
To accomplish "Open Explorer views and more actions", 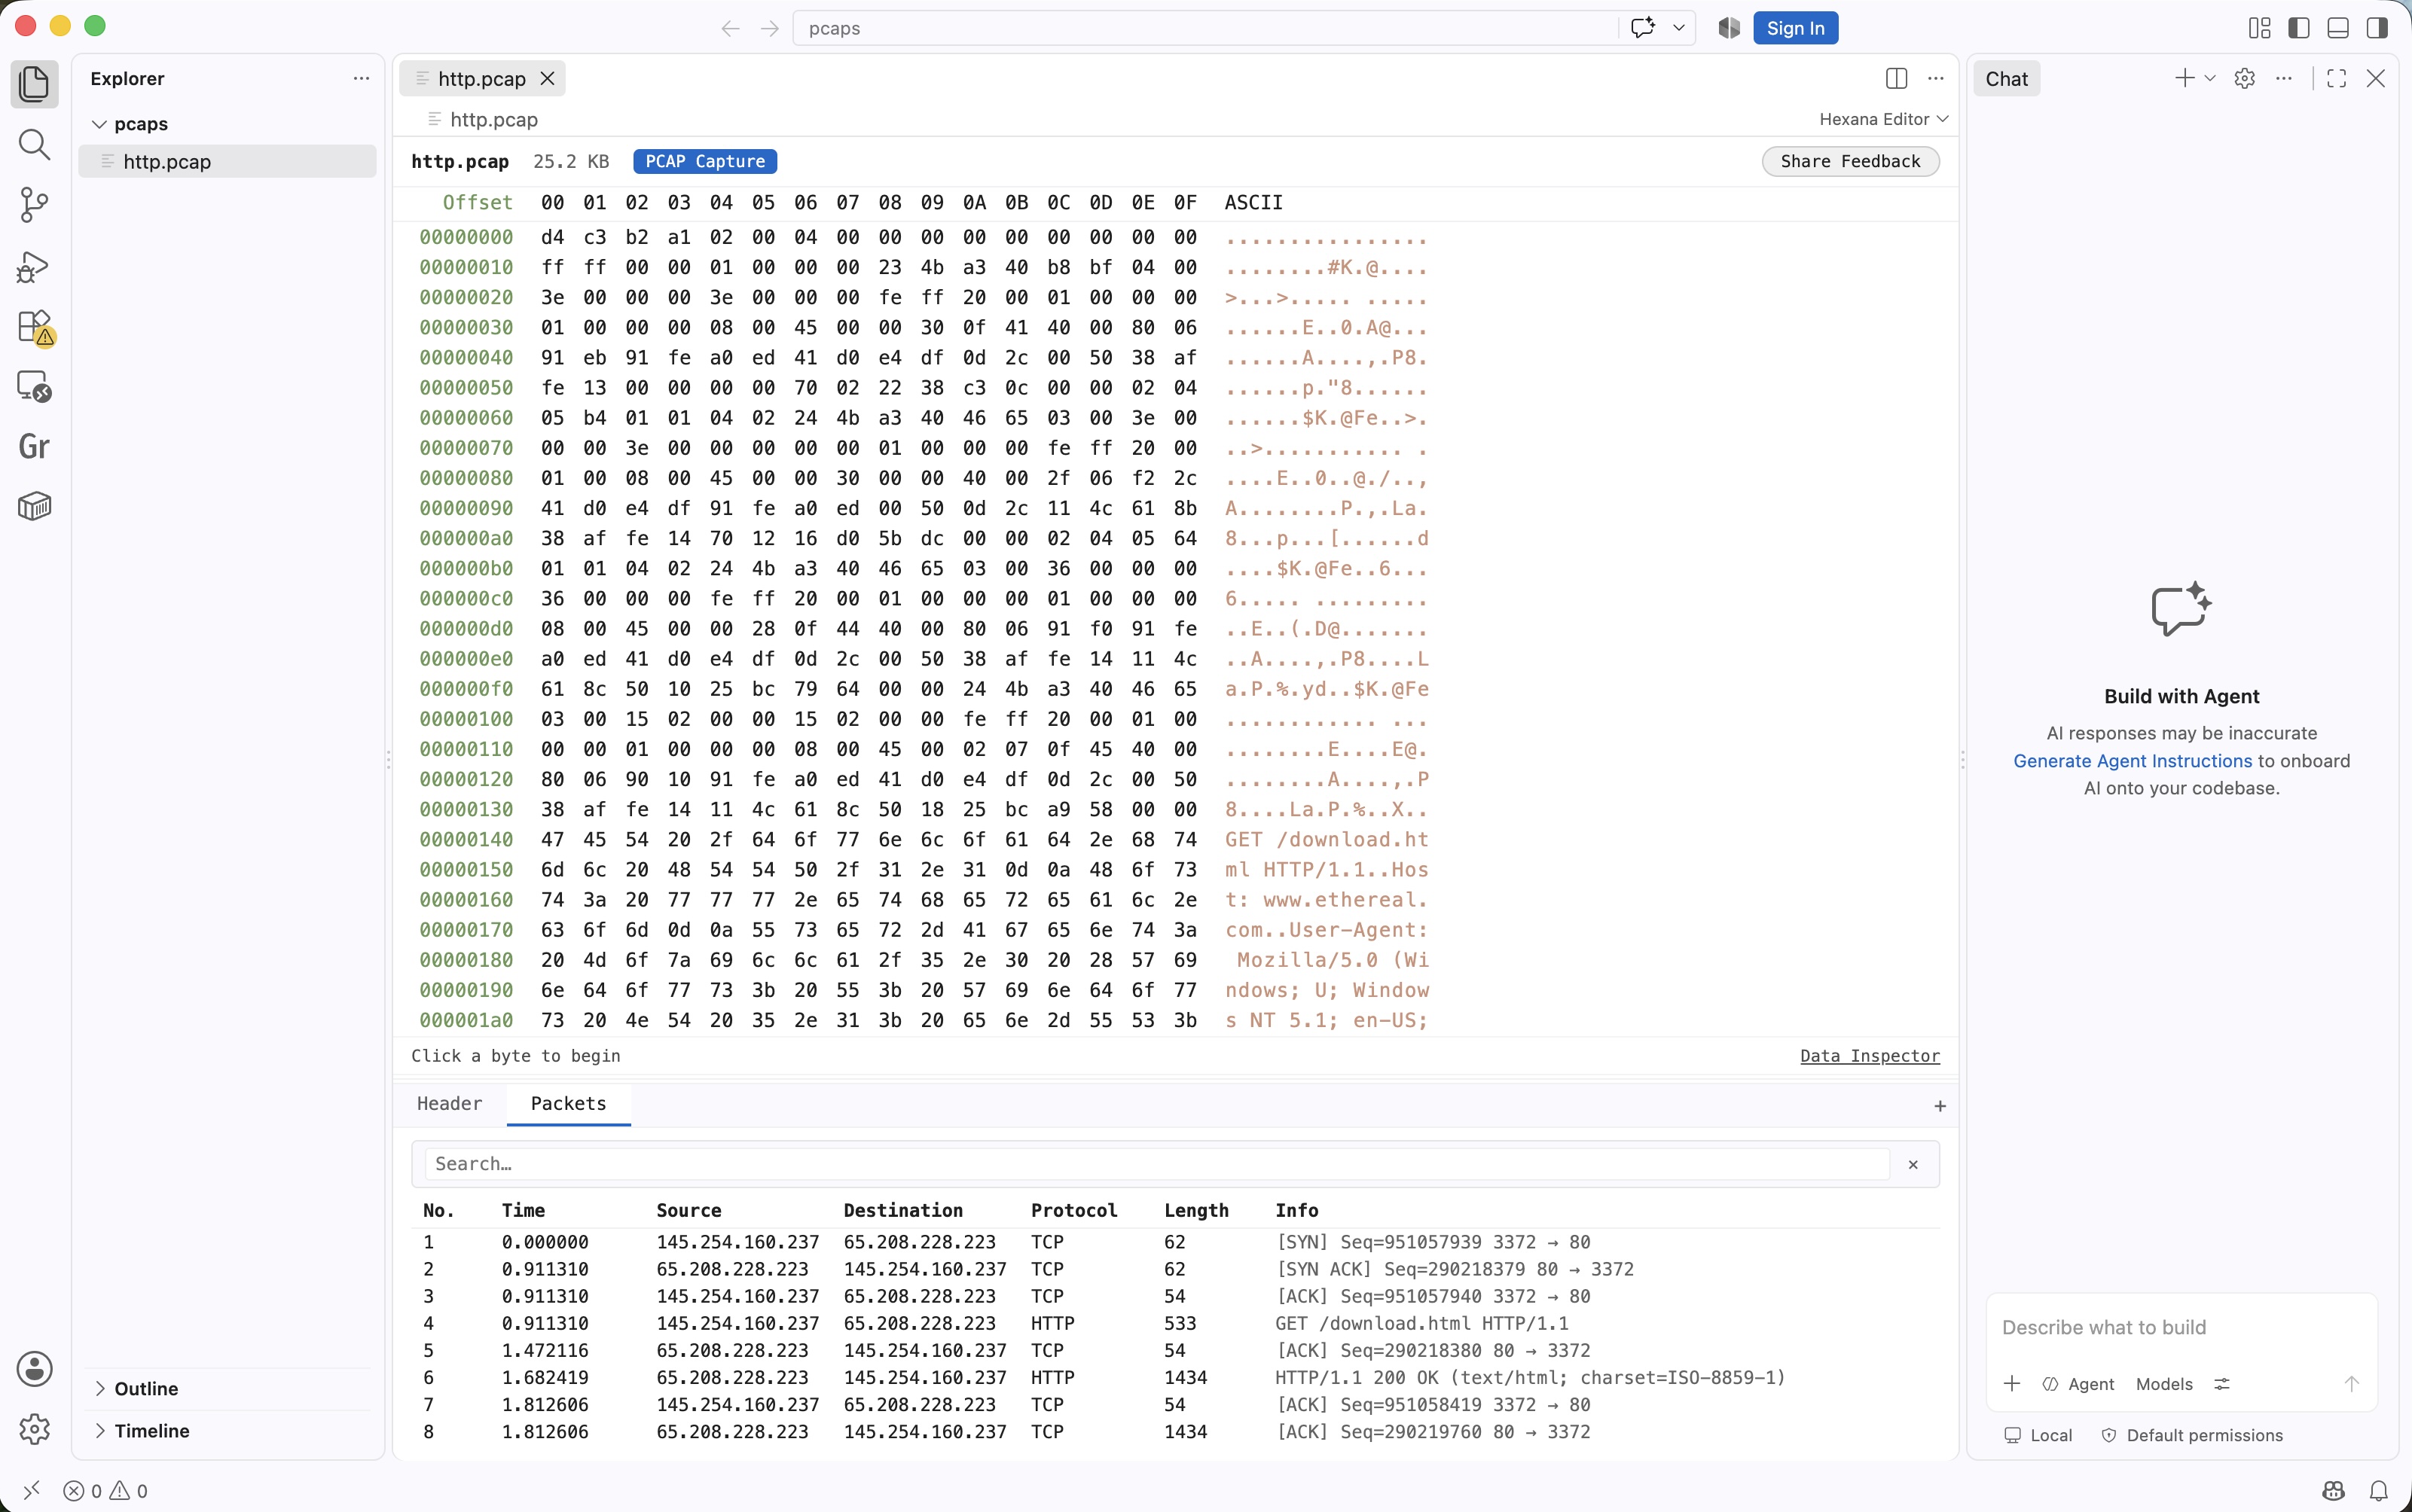I will [x=361, y=78].
